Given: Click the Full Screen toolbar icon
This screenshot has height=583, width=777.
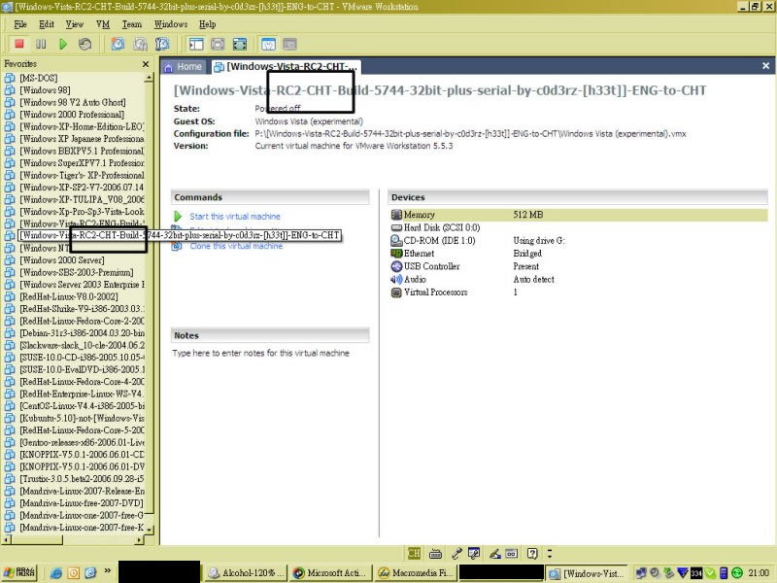Looking at the screenshot, I should 240,44.
